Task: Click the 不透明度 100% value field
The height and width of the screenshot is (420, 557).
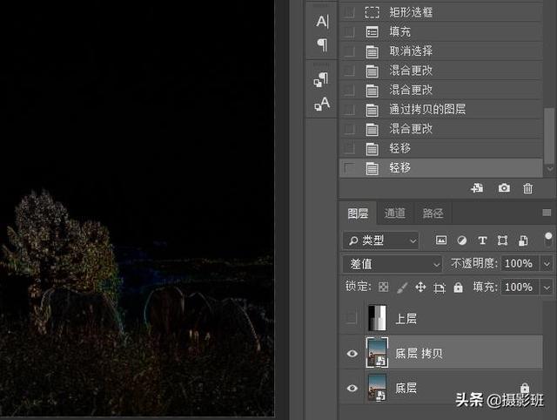Action: pos(519,264)
